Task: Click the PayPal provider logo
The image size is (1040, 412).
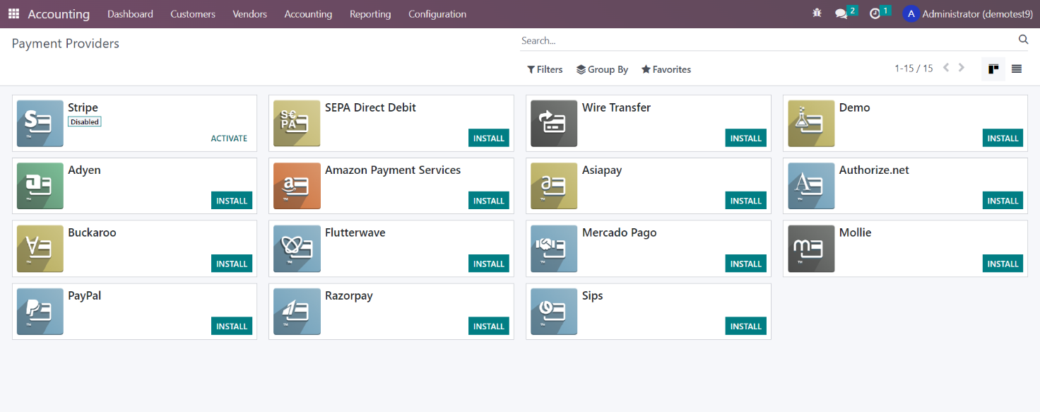Action: pyautogui.click(x=40, y=312)
